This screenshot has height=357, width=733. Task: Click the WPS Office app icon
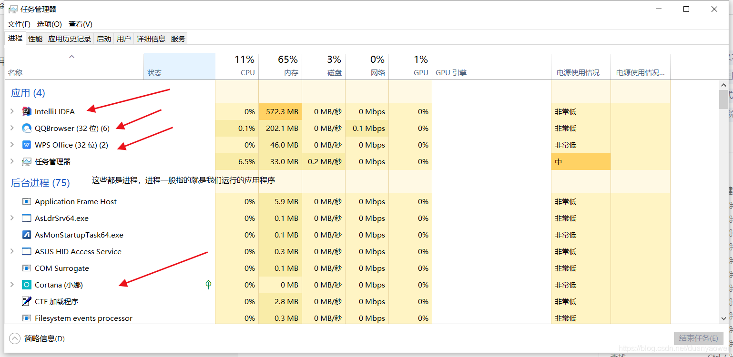point(27,145)
